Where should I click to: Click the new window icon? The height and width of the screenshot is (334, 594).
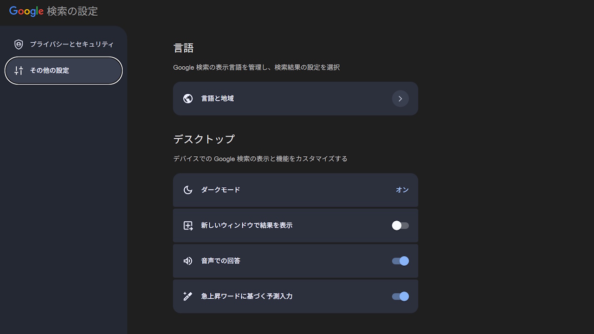click(x=188, y=225)
